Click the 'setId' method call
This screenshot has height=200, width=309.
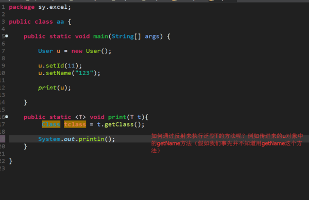point(55,66)
